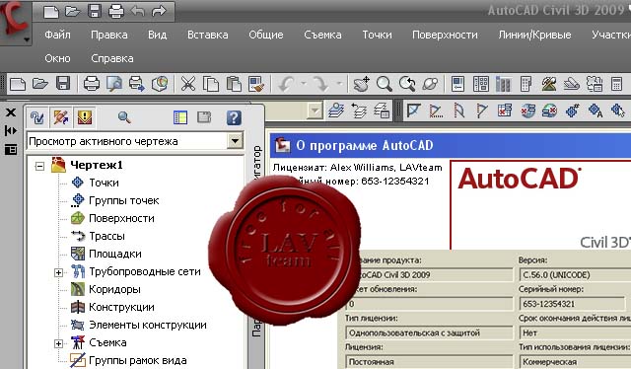Select Конструкции in the prospector tree
This screenshot has width=631, height=369.
click(x=121, y=307)
